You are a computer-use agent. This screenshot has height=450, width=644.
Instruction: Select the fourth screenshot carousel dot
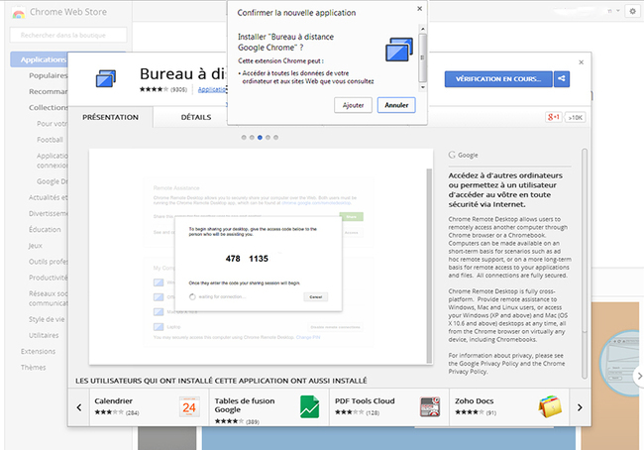[268, 138]
